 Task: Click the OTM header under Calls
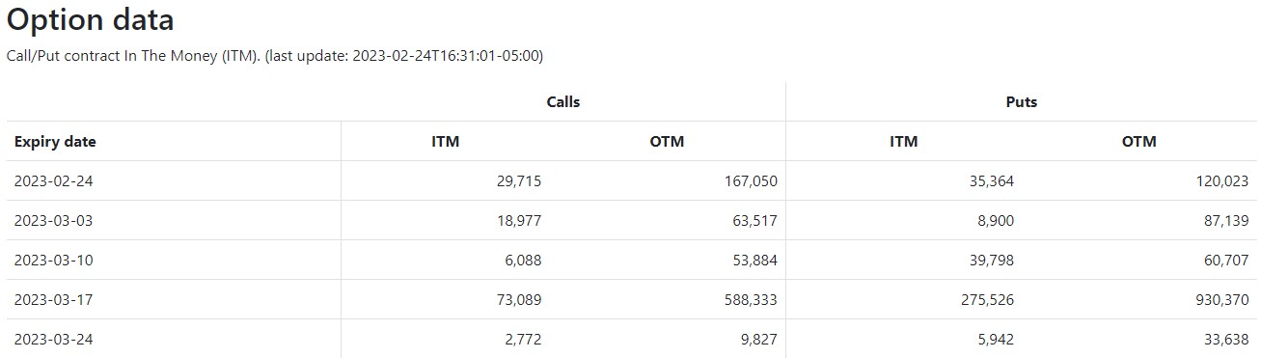click(x=667, y=142)
